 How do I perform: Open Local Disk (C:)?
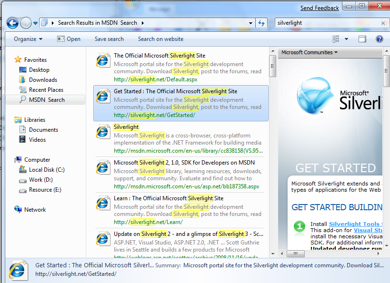47,170
